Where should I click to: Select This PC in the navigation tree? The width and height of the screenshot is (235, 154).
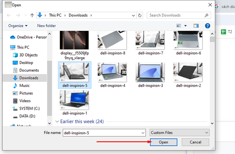coord(20,47)
